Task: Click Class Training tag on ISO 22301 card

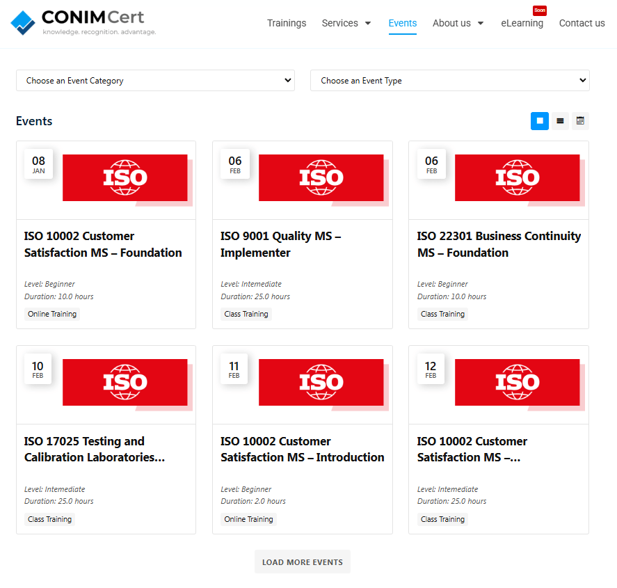Action: point(442,314)
